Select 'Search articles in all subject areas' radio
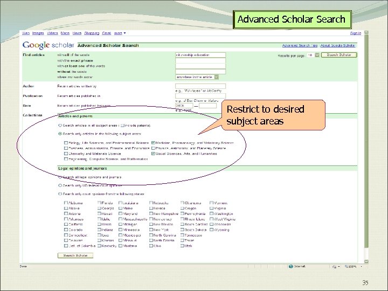 pyautogui.click(x=60, y=126)
